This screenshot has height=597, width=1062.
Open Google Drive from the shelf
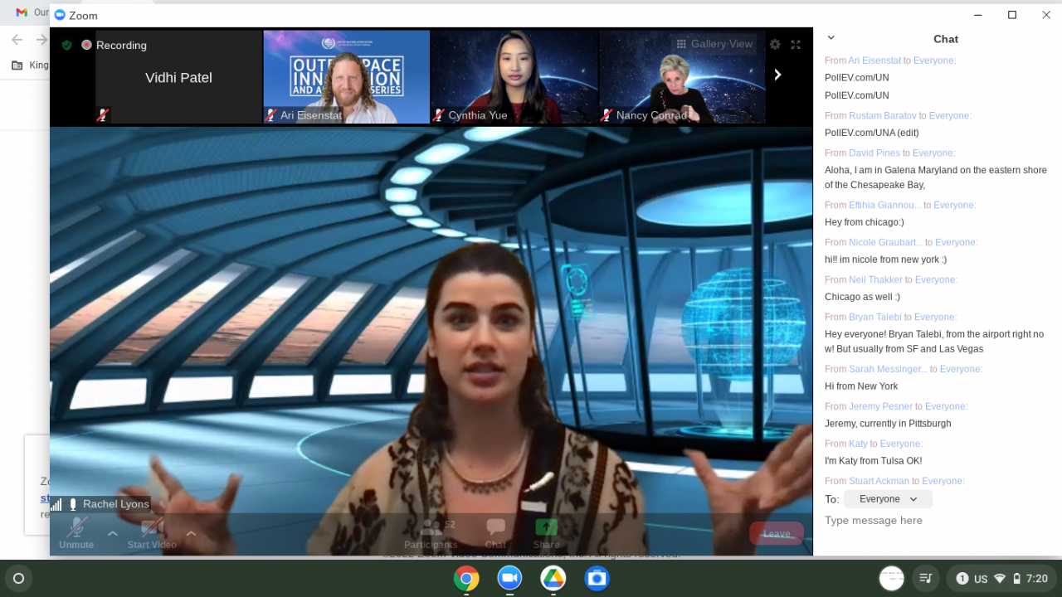pos(553,578)
